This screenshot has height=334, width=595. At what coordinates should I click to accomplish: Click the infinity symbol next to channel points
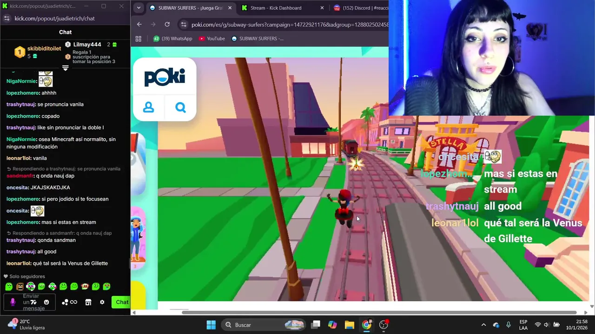pyautogui.click(x=73, y=302)
